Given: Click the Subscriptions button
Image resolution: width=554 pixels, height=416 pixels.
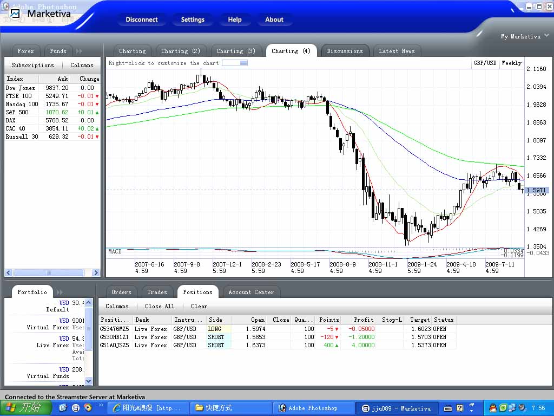Looking at the screenshot, I should [x=33, y=65].
